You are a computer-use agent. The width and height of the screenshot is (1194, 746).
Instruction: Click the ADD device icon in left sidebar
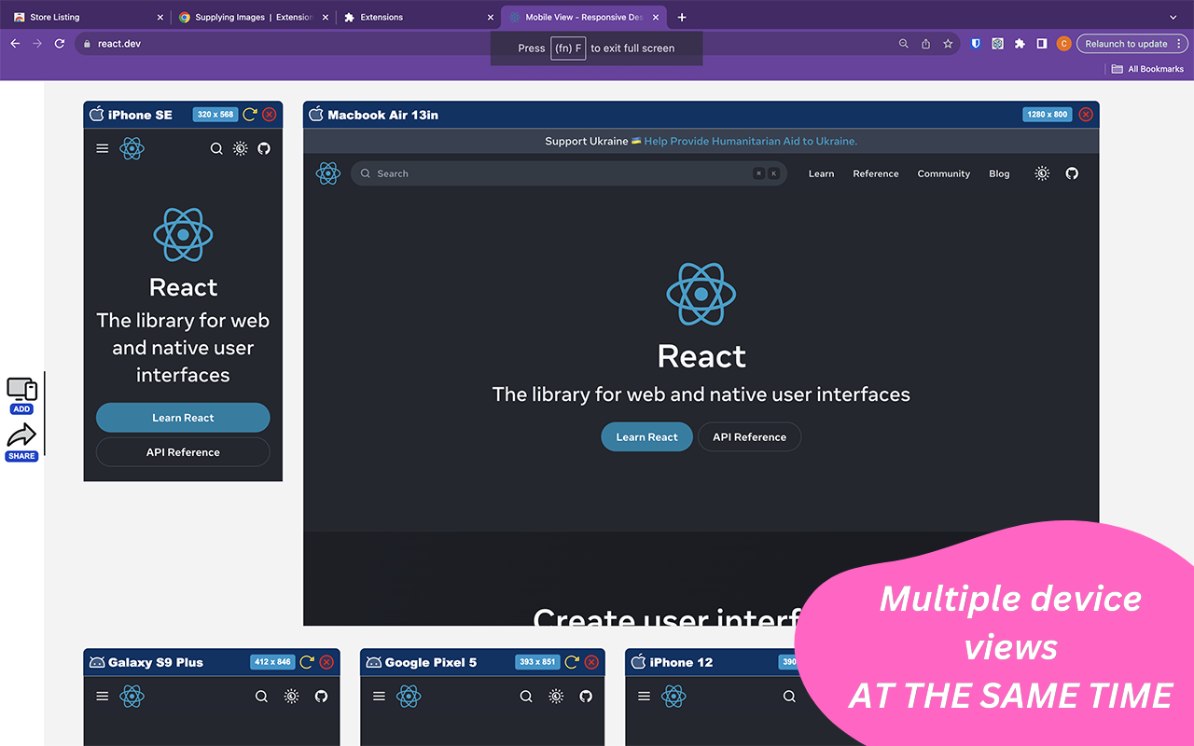click(x=21, y=392)
